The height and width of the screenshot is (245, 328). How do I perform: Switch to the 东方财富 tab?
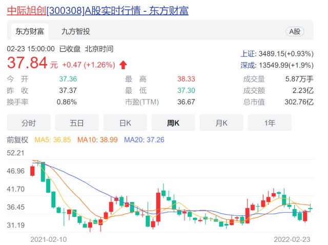point(30,31)
